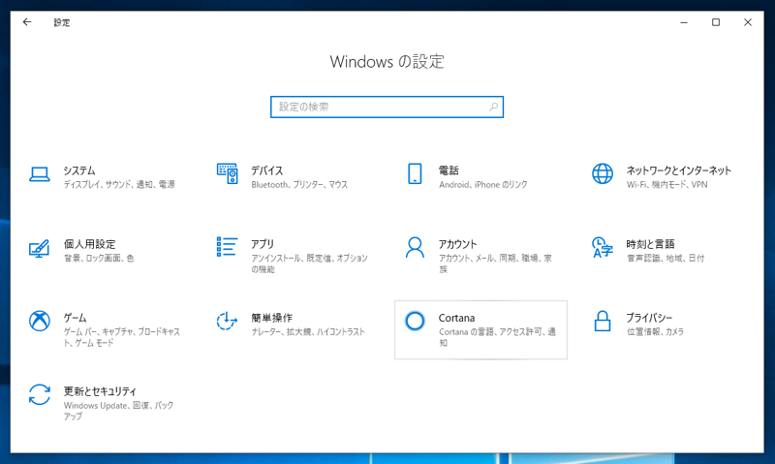Click 'Wi-Fi、機内モード、VPN' description
The height and width of the screenshot is (464, 775).
667,184
